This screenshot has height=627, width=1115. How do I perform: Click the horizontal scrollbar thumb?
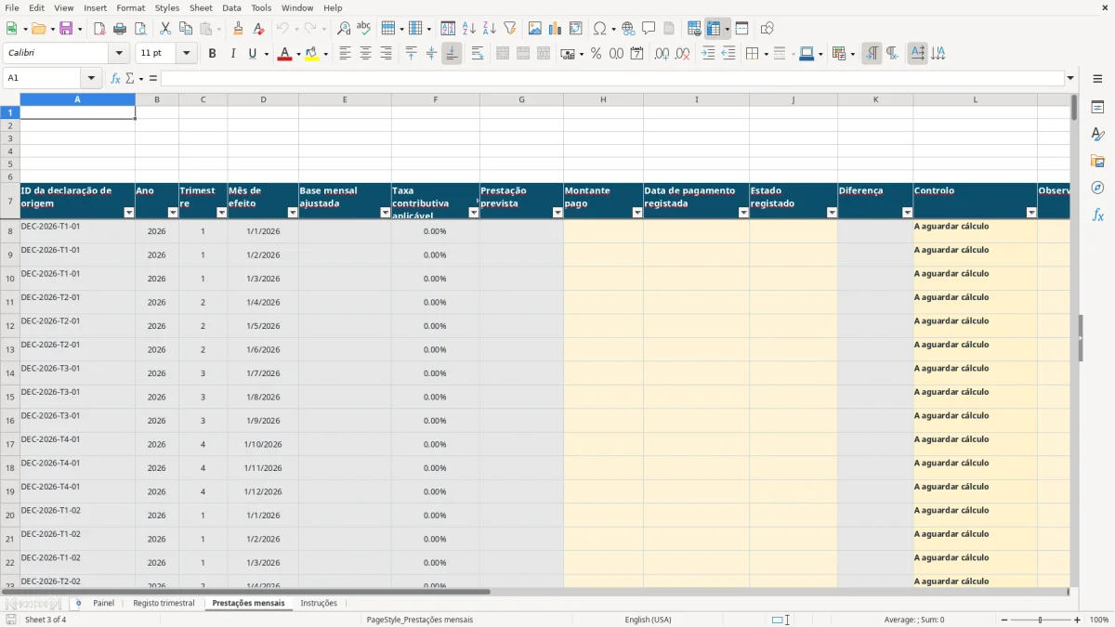[x=245, y=592]
